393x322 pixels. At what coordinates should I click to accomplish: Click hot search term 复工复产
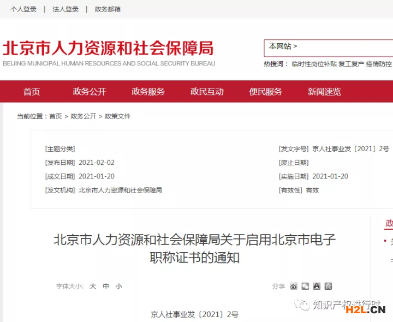coord(351,64)
